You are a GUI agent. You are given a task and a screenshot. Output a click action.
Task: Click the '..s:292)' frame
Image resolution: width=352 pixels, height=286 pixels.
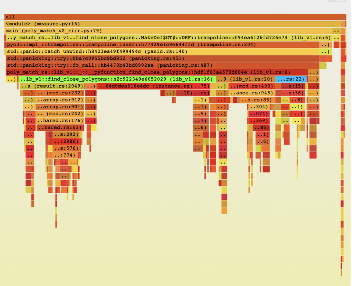pos(66,135)
